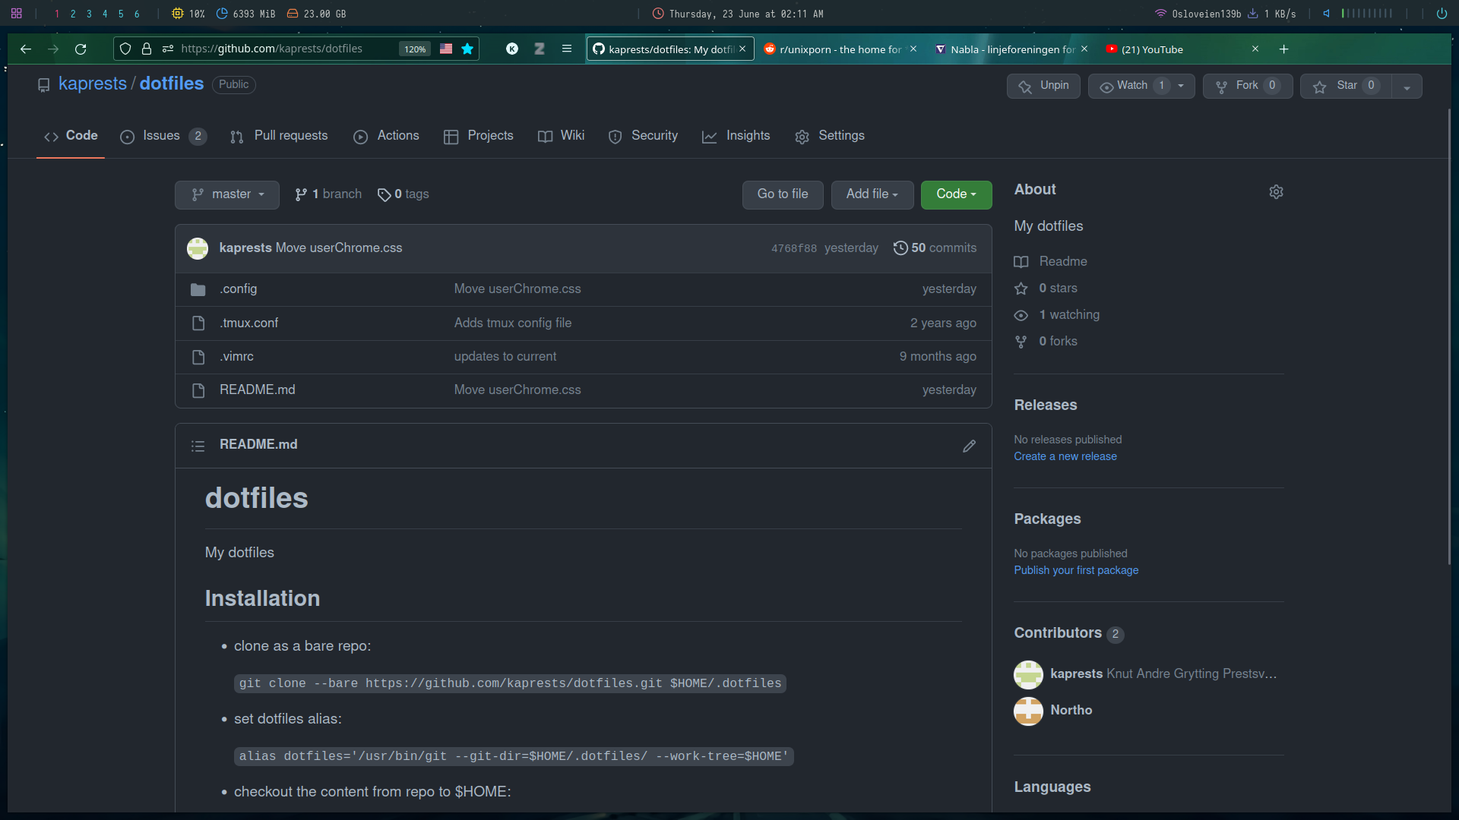
Task: Open the kaprests contributor profile
Action: (1076, 674)
